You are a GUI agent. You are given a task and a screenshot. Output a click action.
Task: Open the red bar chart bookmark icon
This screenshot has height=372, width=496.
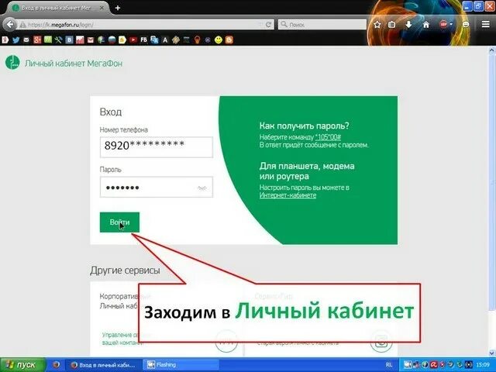pyautogui.click(x=80, y=40)
